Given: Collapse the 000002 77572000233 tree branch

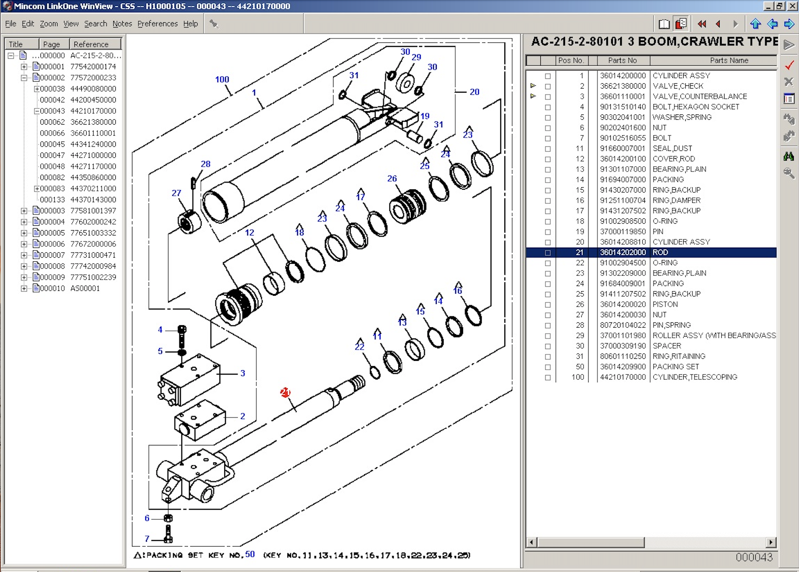Looking at the screenshot, I should click(24, 77).
